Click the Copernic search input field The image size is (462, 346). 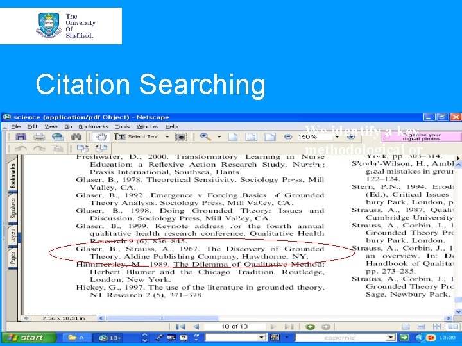tap(341, 338)
